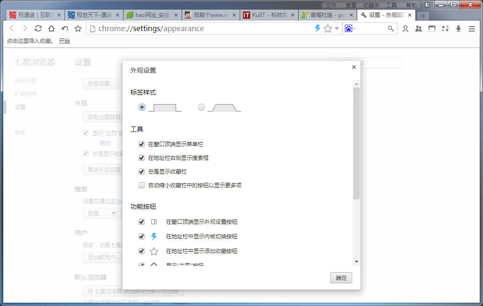Click the star icon left of address bar
This screenshot has height=306, width=483.
click(x=78, y=29)
